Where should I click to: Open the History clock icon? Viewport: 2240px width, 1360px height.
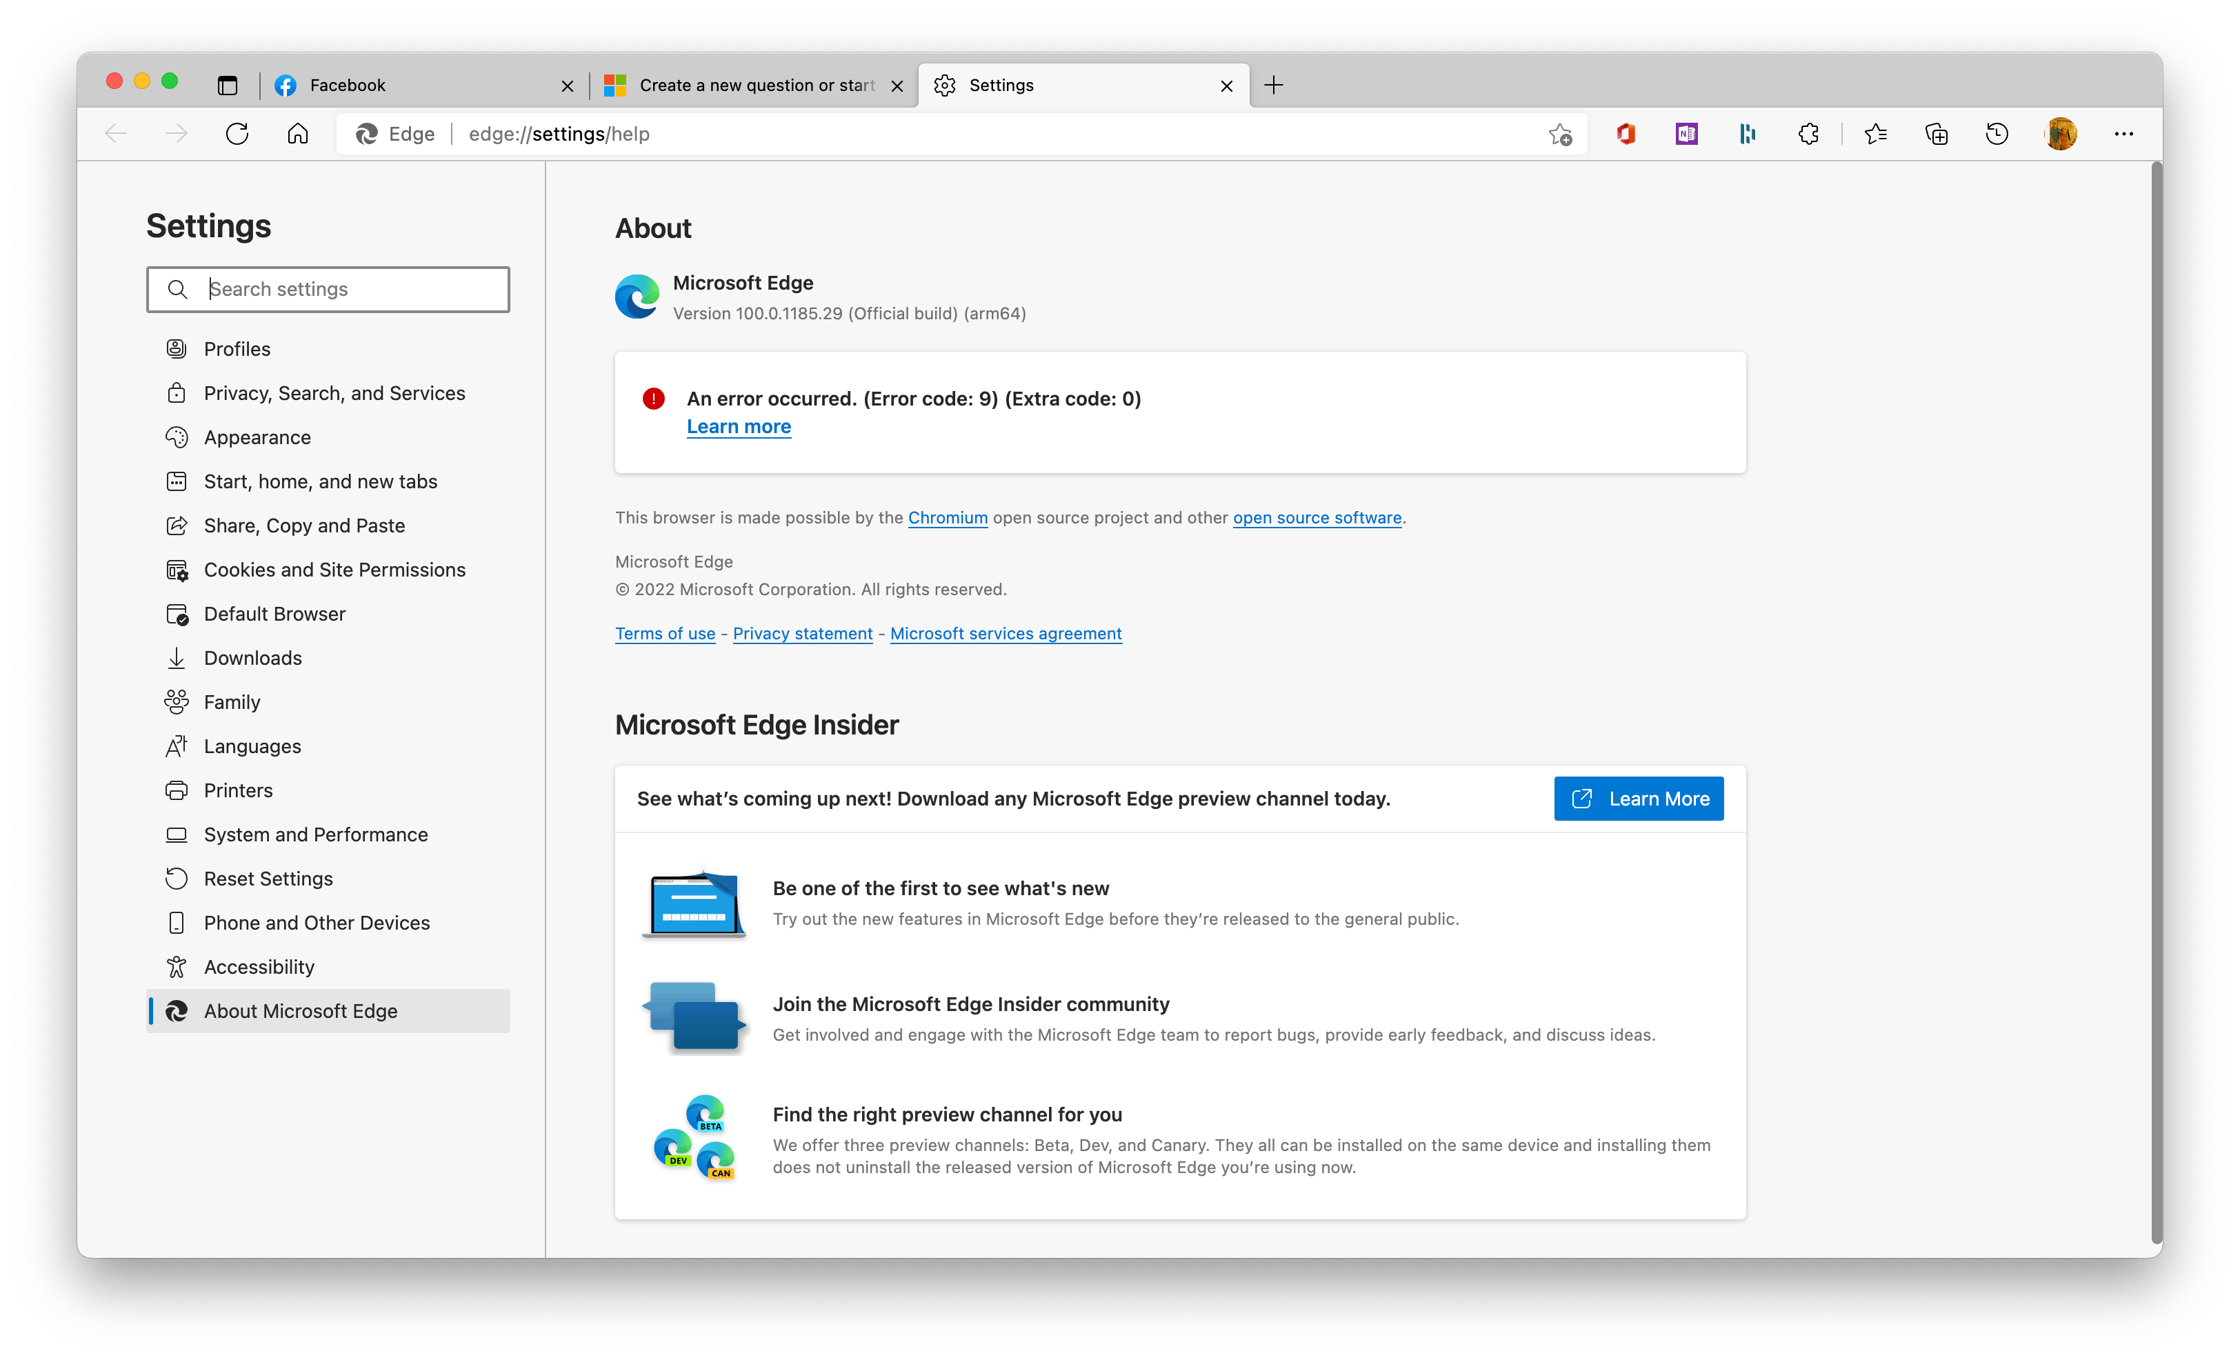(1997, 134)
